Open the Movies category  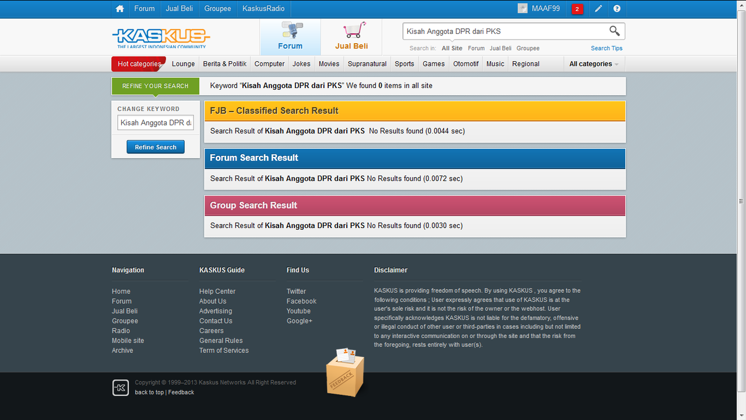(x=329, y=64)
